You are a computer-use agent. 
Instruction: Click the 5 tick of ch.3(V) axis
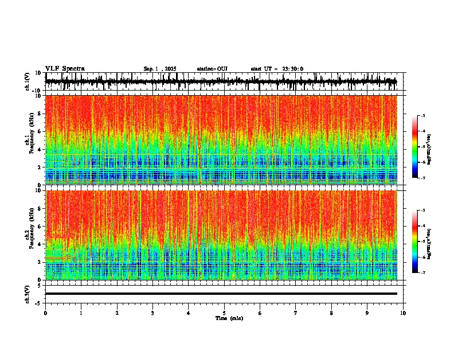tap(40, 286)
